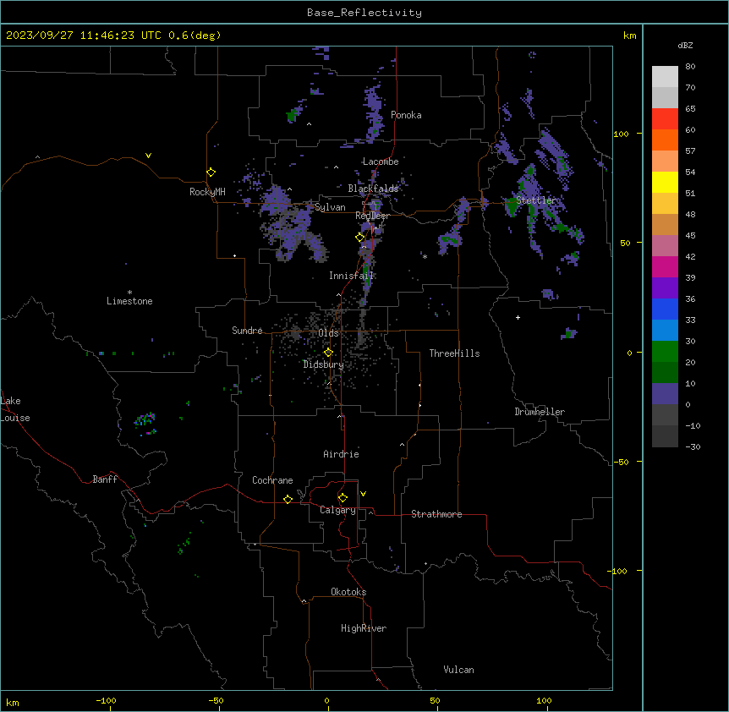Click the Innisfail city label
The width and height of the screenshot is (729, 712).
coord(351,276)
